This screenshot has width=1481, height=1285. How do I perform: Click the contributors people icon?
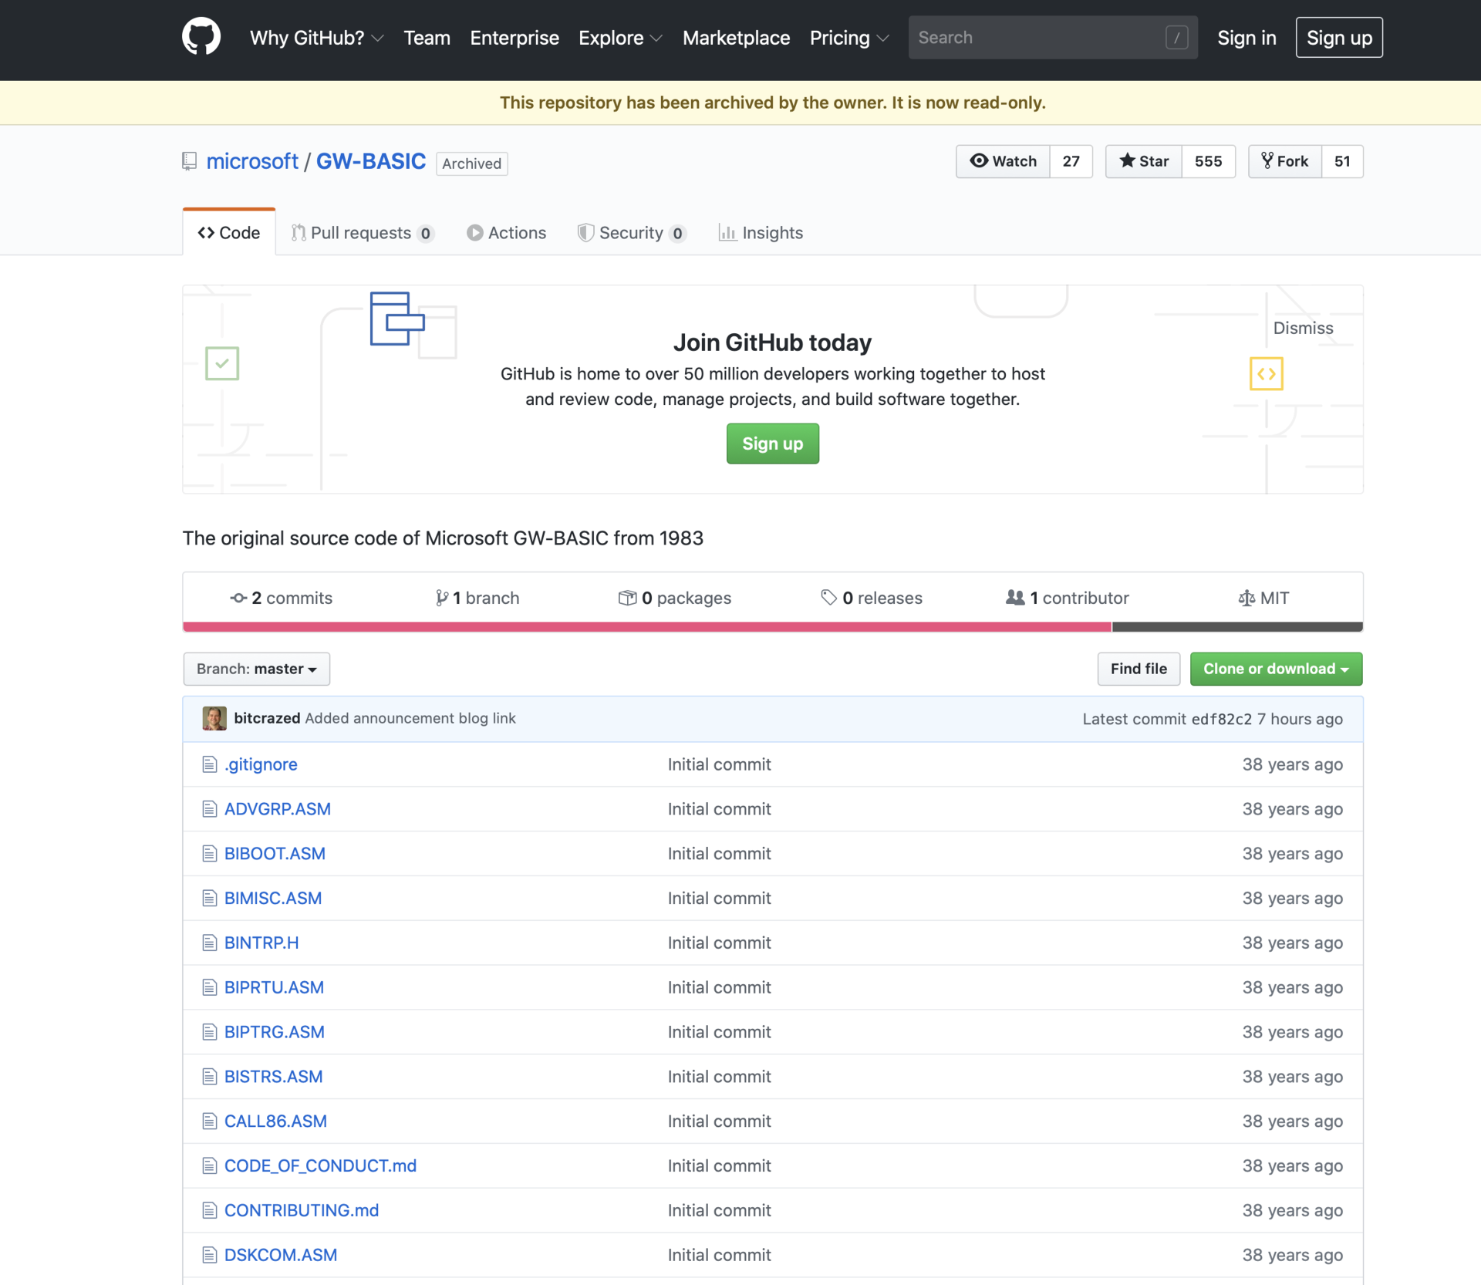(1015, 598)
